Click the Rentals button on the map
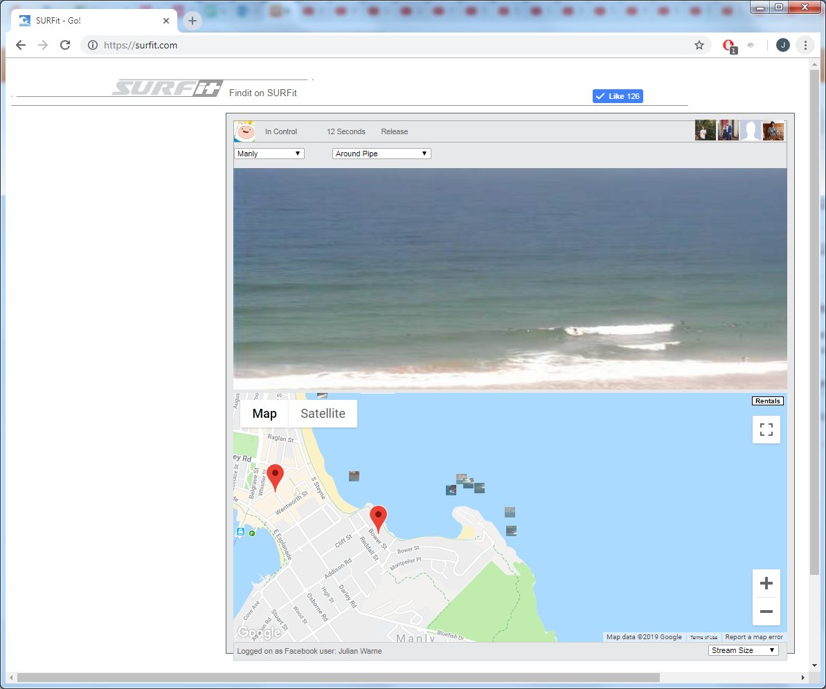The height and width of the screenshot is (689, 826). [x=768, y=401]
